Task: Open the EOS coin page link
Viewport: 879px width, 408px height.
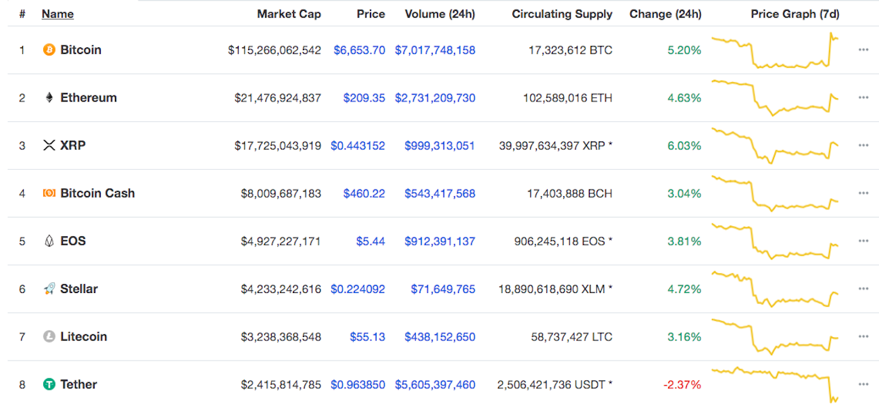Action: [73, 241]
